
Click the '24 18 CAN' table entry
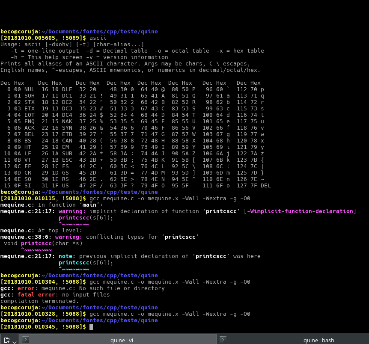click(57, 141)
